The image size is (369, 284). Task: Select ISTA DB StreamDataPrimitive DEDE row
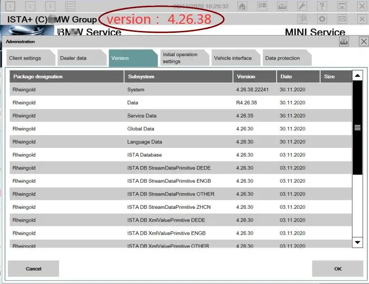point(180,168)
